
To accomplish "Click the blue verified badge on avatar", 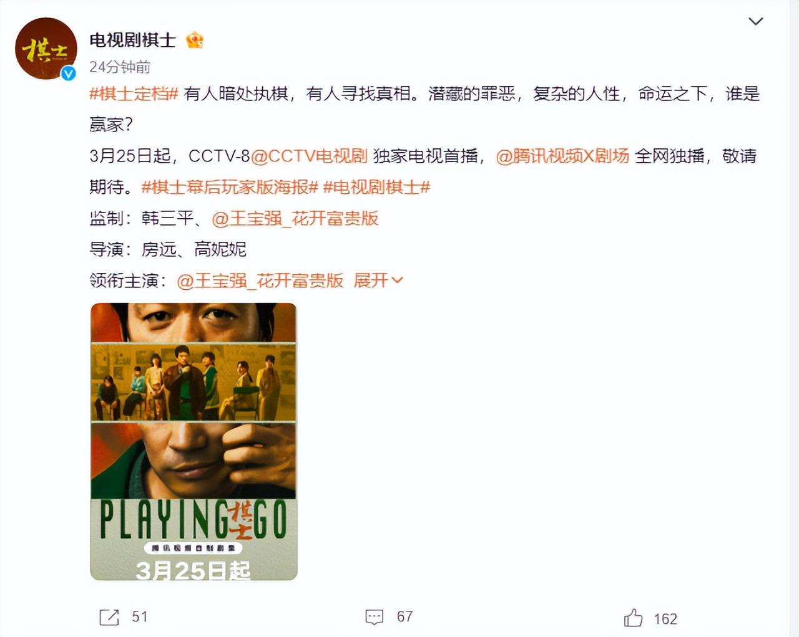I will coord(68,73).
